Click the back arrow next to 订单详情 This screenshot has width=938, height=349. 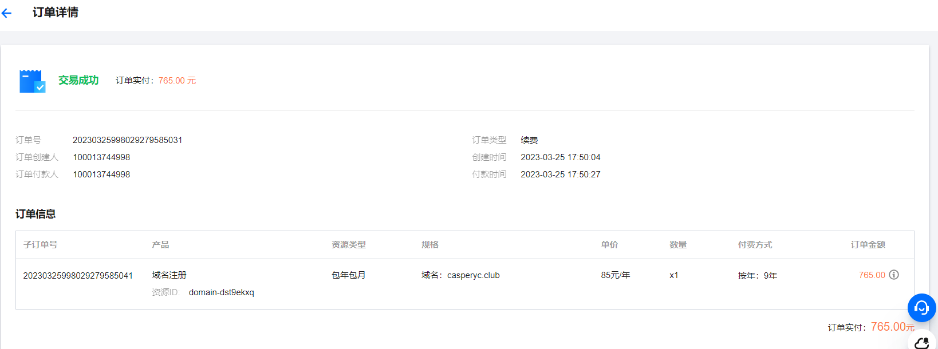point(7,13)
